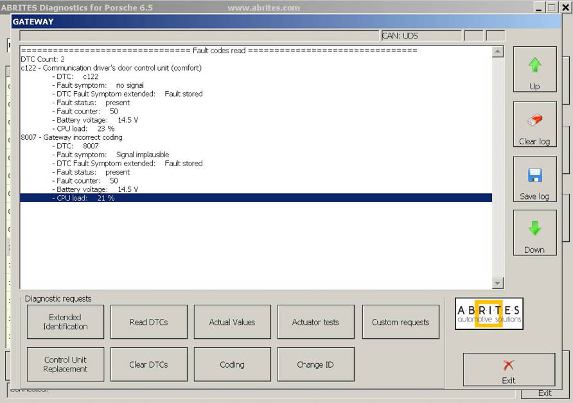
Task: Open Custom requests dialog
Action: (400, 322)
